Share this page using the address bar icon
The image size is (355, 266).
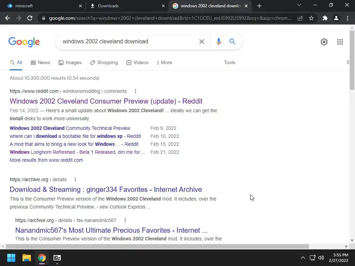300,18
